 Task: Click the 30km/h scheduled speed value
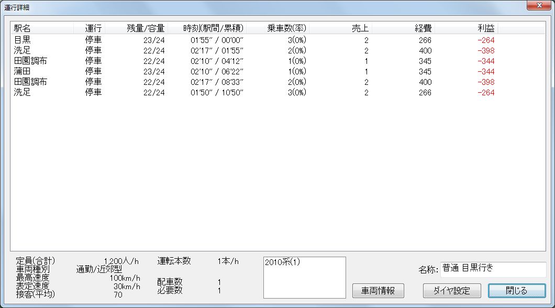click(x=127, y=286)
